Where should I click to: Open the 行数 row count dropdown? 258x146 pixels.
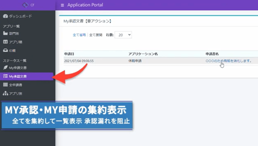click(x=123, y=35)
